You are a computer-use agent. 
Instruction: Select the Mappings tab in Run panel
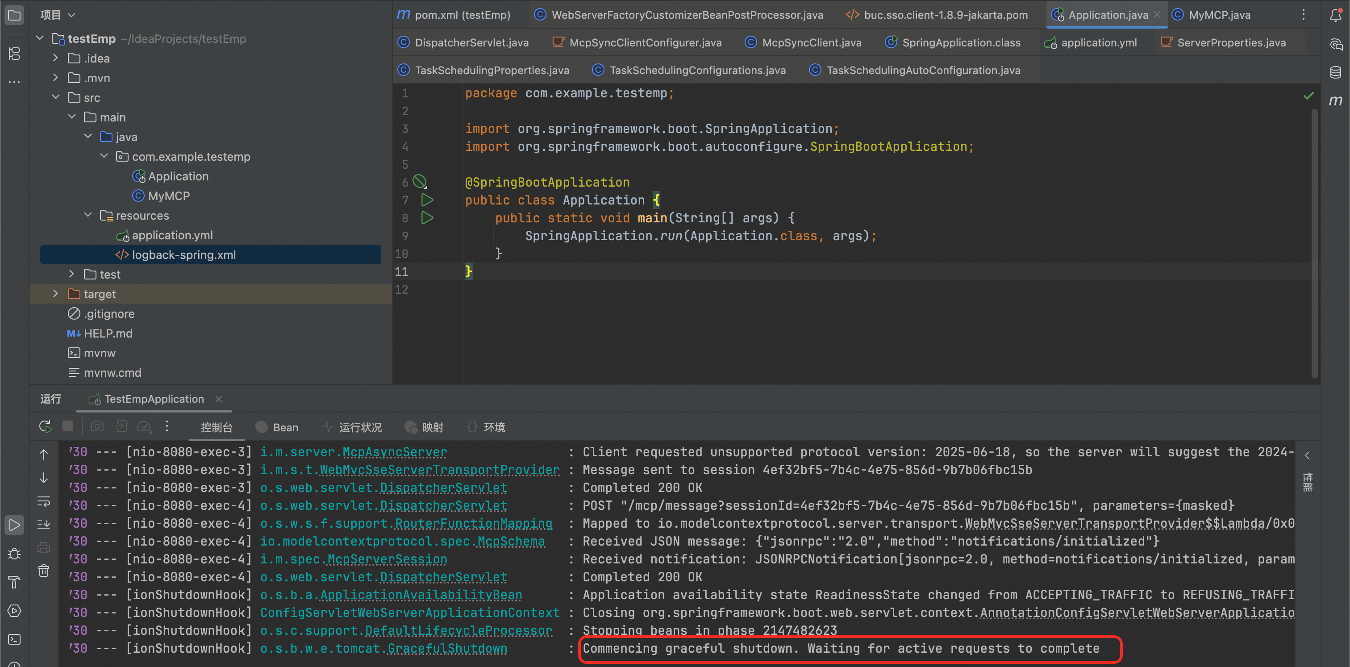pyautogui.click(x=425, y=428)
